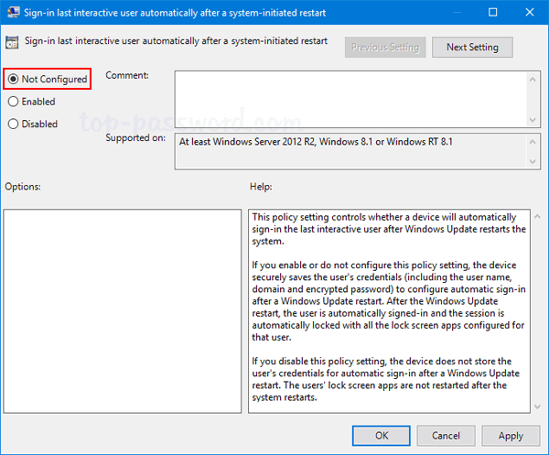This screenshot has width=549, height=455.
Task: Go to Next Setting
Action: coord(472,47)
